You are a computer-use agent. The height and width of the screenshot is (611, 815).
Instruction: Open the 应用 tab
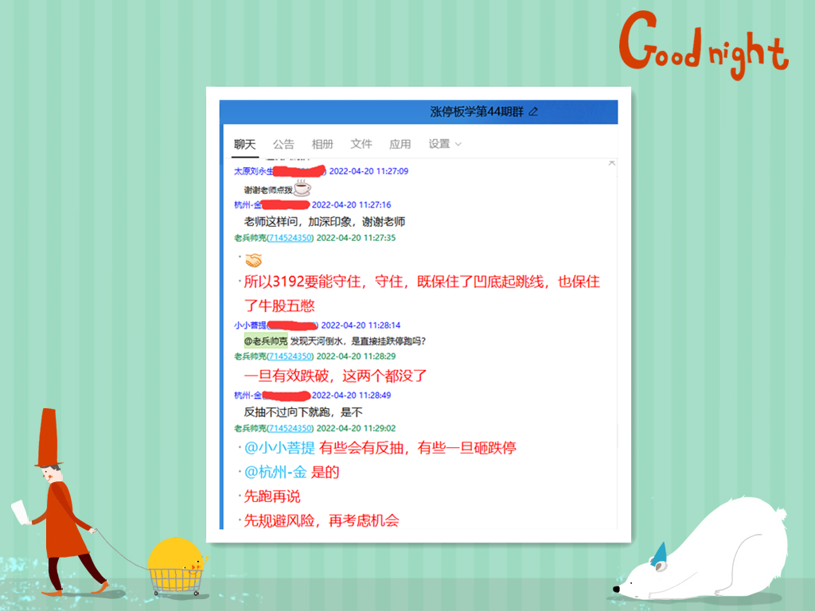[x=400, y=145]
